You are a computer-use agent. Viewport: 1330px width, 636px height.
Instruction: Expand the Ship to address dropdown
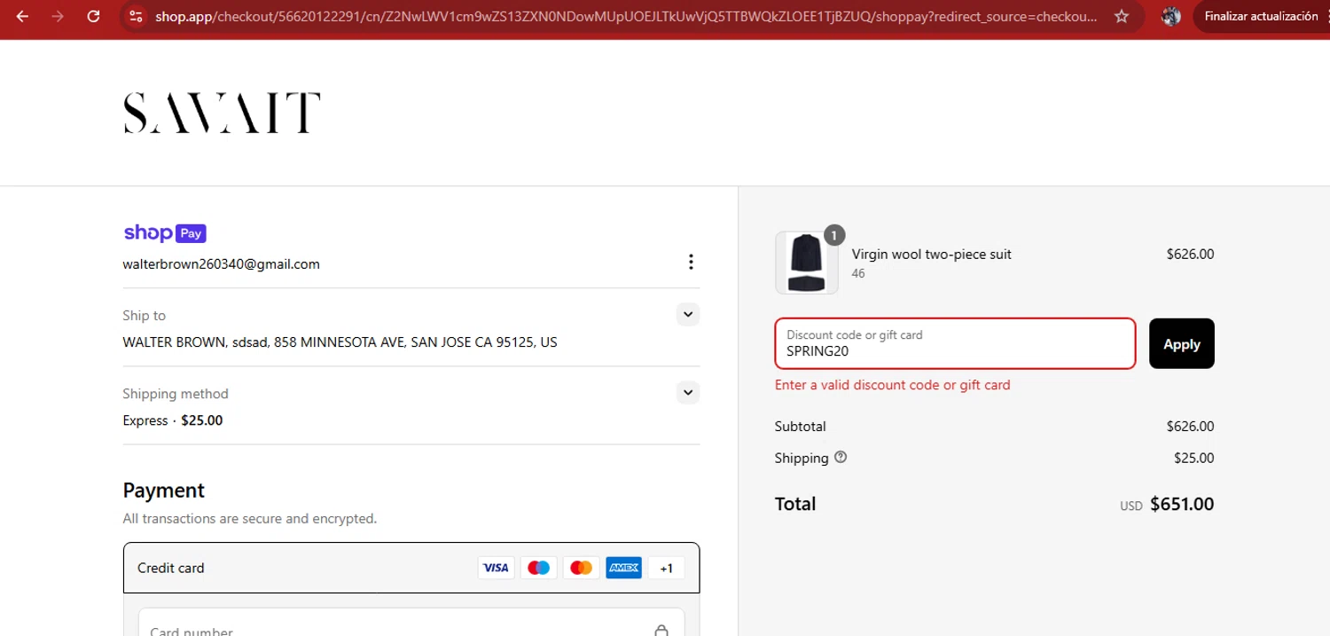[x=688, y=314]
